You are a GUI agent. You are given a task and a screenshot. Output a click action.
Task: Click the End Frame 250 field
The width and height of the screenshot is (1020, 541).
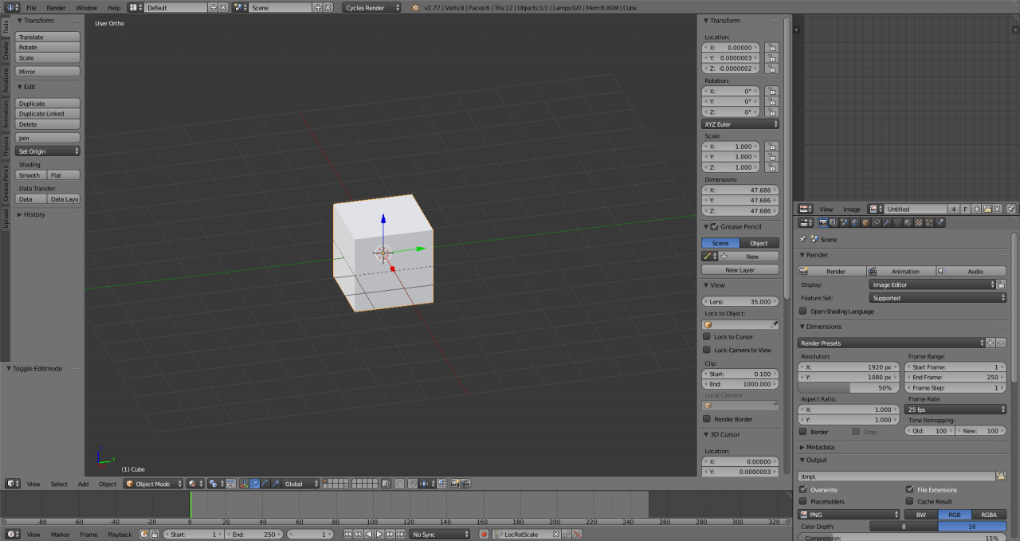pos(955,378)
